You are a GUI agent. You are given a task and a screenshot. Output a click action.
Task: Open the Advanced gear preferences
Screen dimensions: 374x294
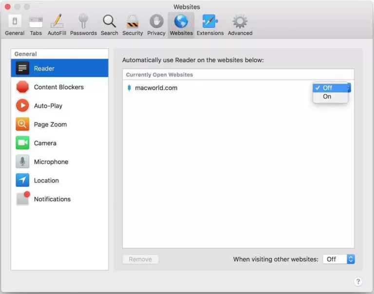[240, 25]
